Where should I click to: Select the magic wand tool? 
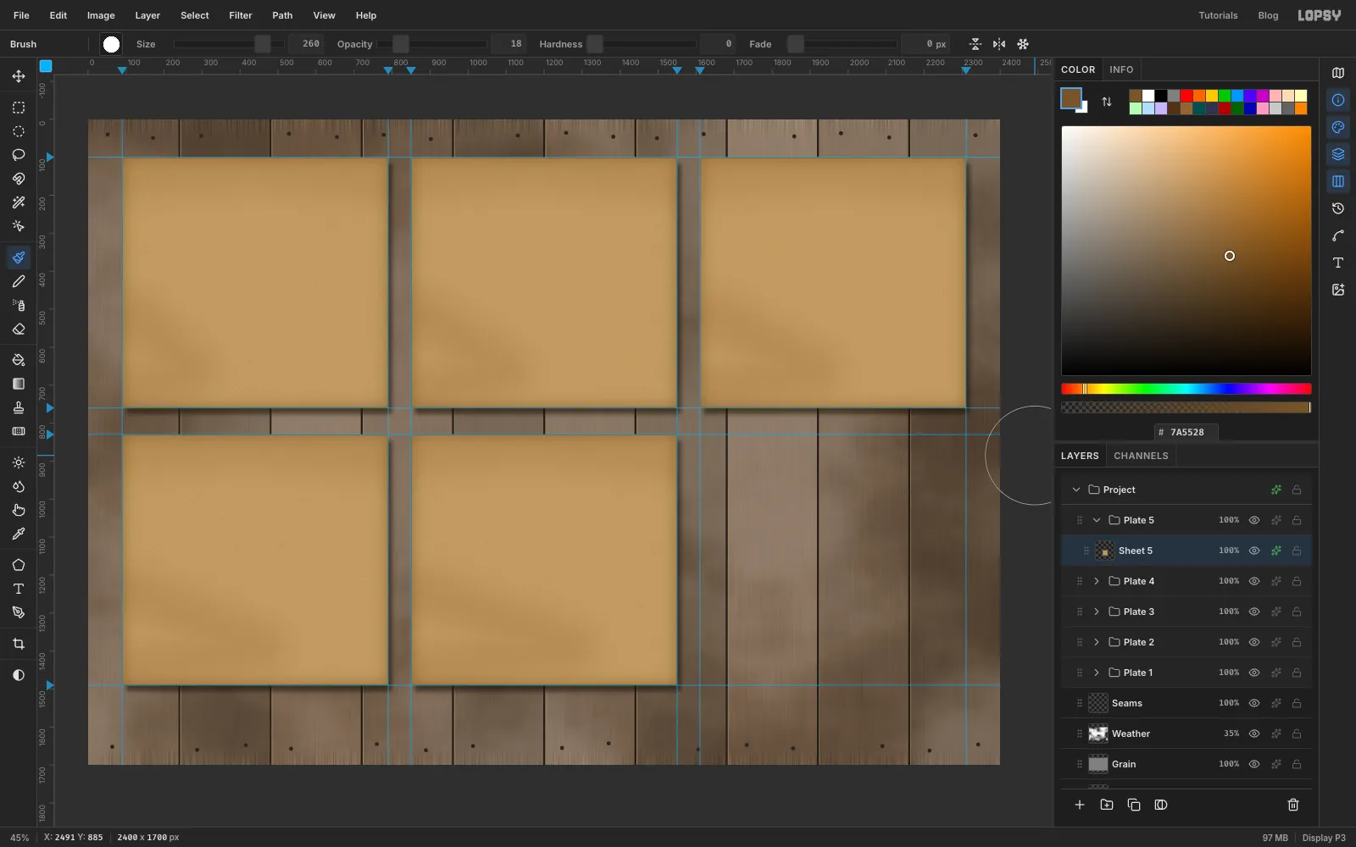pyautogui.click(x=19, y=202)
